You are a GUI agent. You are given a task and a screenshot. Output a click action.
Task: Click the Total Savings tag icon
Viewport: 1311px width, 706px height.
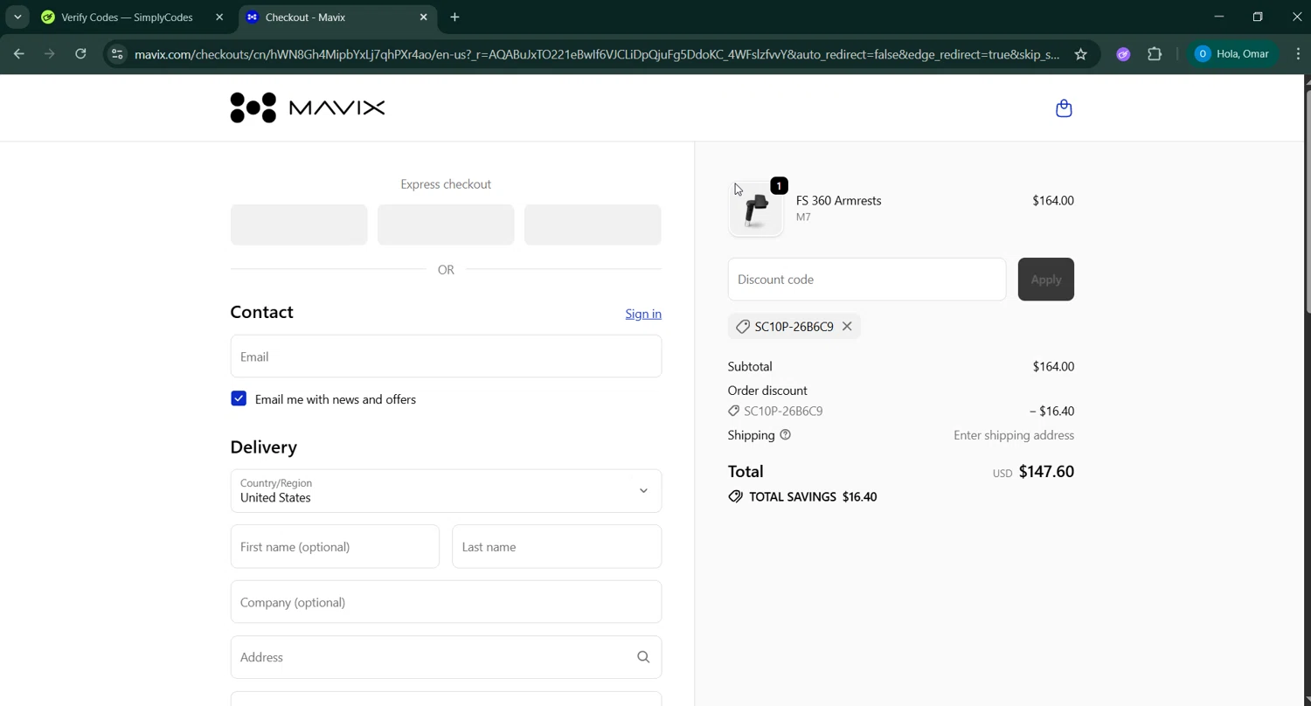click(x=736, y=496)
